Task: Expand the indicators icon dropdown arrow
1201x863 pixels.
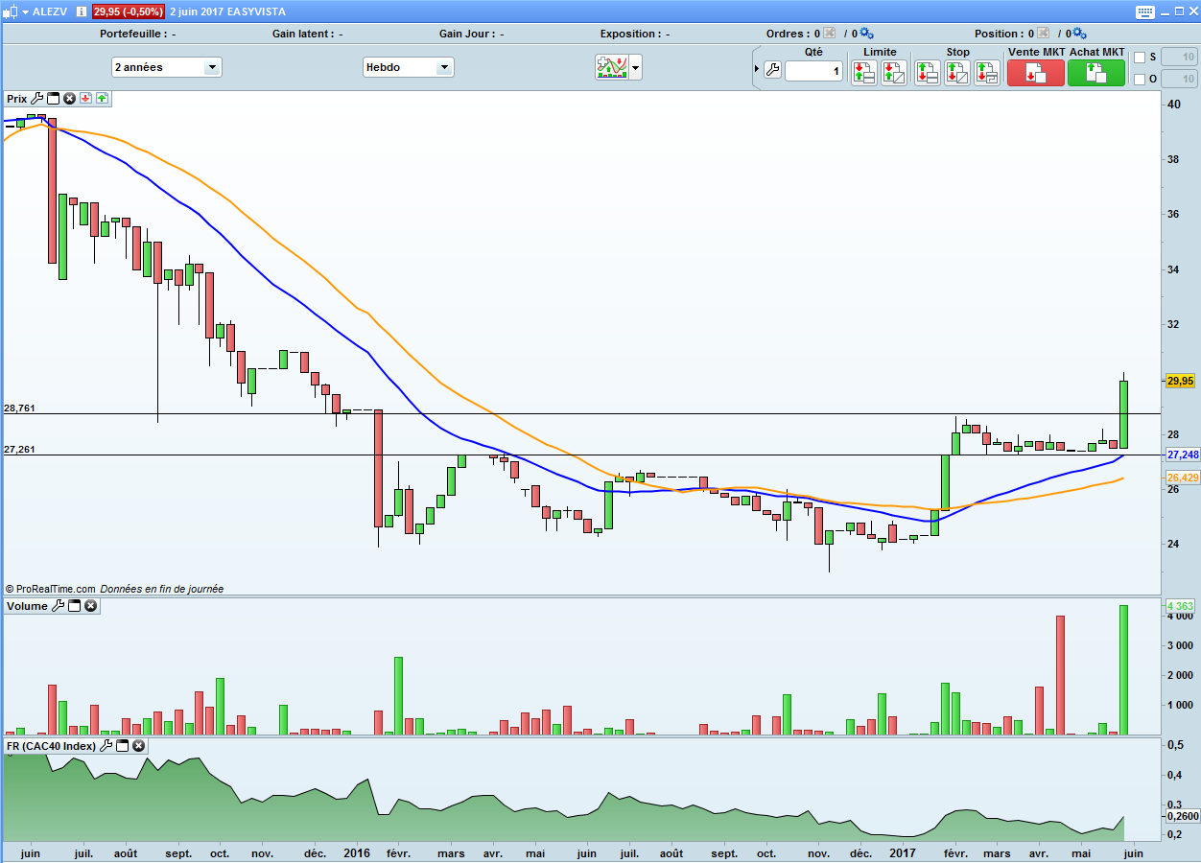Action: [x=635, y=68]
